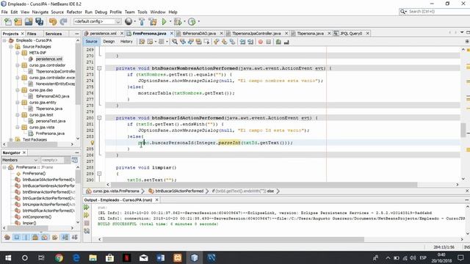This screenshot has height=264, width=470.
Task: Click the Save All icon
Action: (x=39, y=21)
